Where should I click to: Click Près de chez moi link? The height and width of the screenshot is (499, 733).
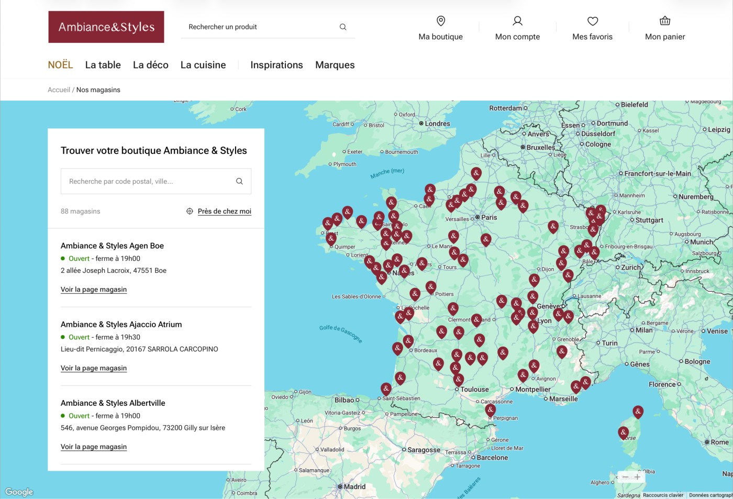click(224, 211)
